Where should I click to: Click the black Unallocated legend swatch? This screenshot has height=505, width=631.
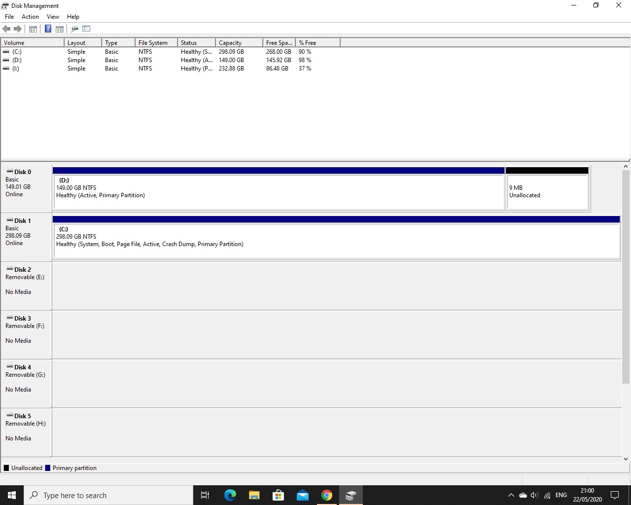[6, 468]
